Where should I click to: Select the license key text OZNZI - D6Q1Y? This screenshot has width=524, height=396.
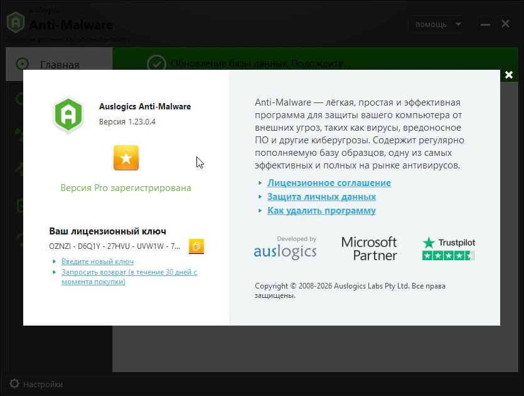point(114,246)
